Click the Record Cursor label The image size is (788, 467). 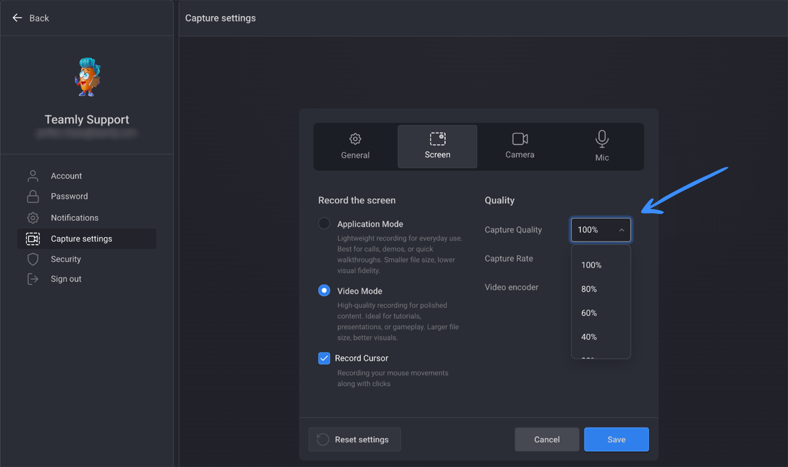pyautogui.click(x=362, y=358)
